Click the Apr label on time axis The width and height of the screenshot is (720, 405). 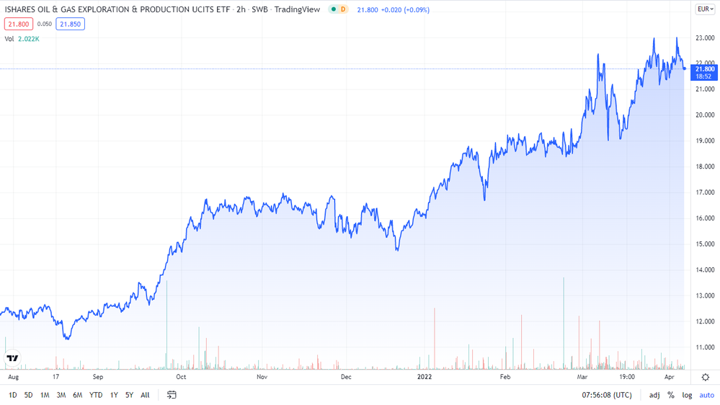(670, 377)
